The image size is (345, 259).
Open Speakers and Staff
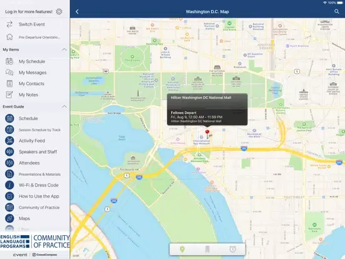pyautogui.click(x=35, y=152)
